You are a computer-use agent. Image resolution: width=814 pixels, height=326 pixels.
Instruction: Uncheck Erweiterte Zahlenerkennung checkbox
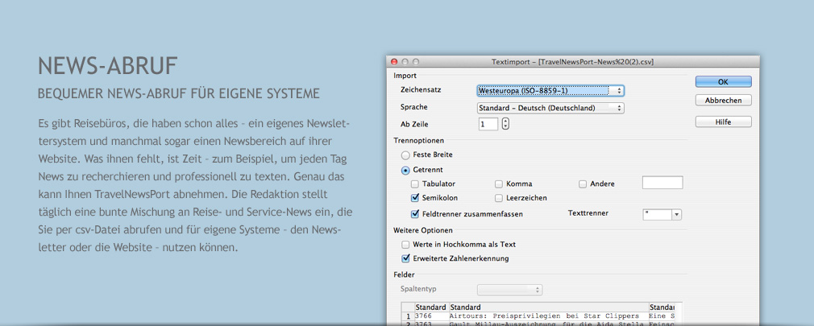click(405, 259)
